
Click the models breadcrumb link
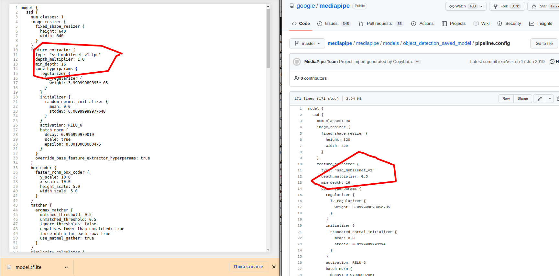click(391, 43)
